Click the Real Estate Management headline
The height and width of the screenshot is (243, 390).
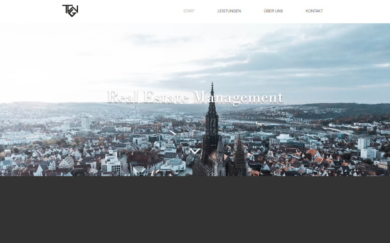(195, 98)
